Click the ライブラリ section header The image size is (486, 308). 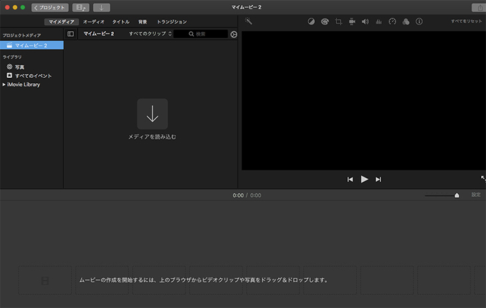12,57
